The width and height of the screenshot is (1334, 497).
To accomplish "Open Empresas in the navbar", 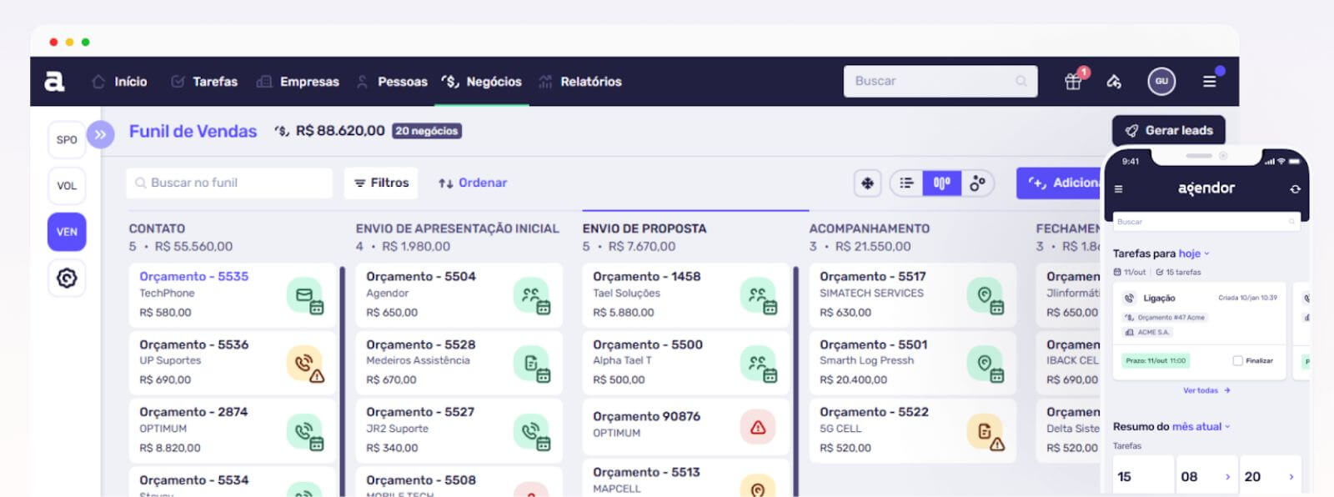I will coord(298,82).
